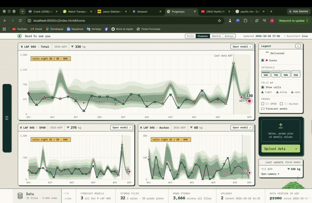
Task: Open the browser extensions puzzle icon
Action: click(x=245, y=21)
